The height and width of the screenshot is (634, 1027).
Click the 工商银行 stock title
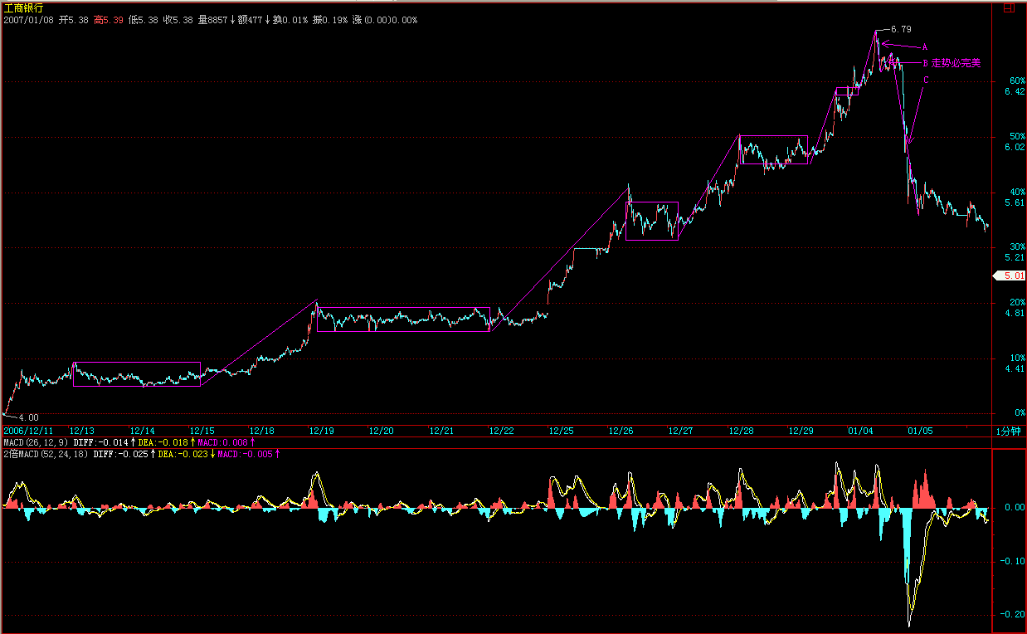pyautogui.click(x=22, y=7)
